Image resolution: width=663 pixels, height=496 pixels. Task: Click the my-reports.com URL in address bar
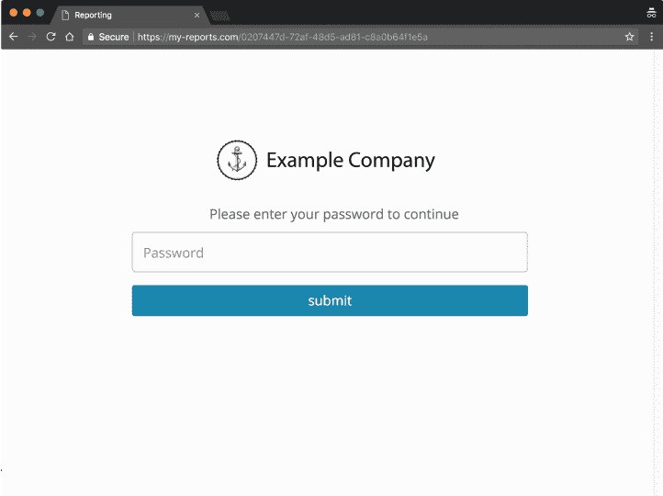(x=282, y=37)
